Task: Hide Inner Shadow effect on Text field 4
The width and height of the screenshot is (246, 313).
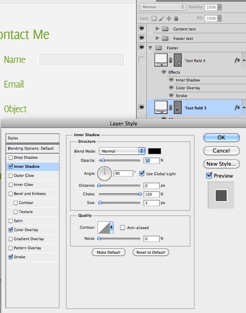Action: pos(171,80)
